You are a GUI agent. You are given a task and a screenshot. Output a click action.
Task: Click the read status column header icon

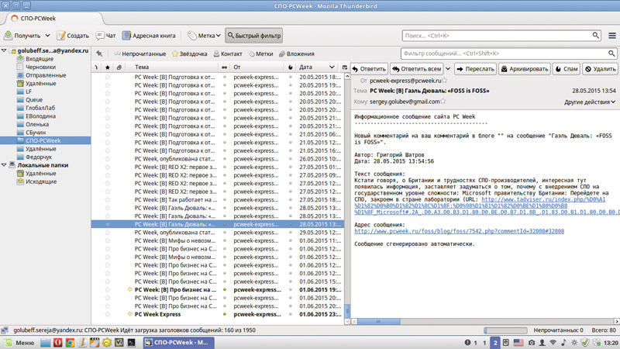pyautogui.click(x=225, y=67)
